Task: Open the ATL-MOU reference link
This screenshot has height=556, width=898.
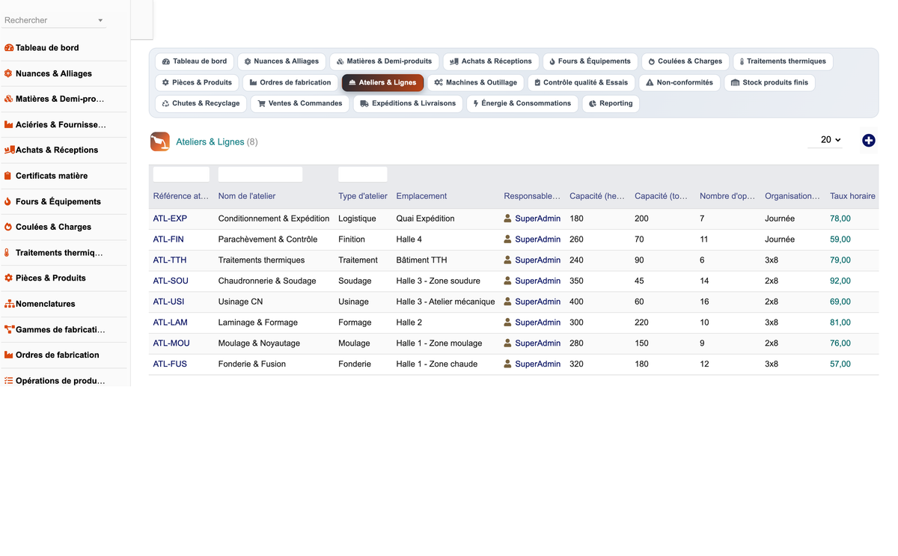Action: 171,343
